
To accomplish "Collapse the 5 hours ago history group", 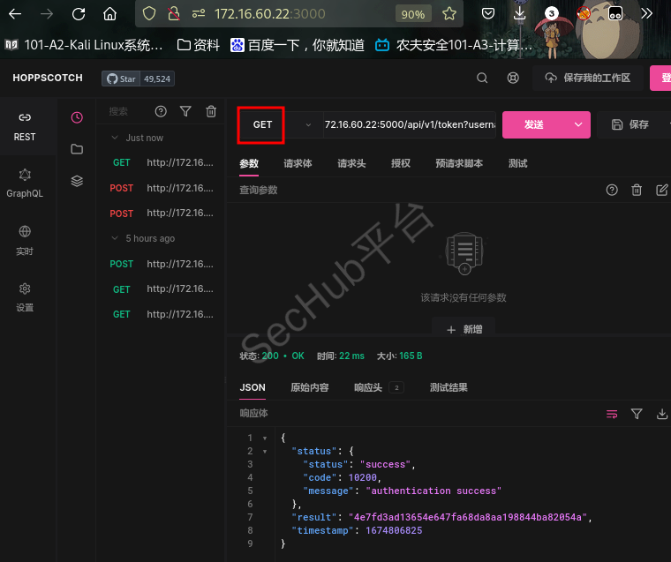I will tap(115, 238).
